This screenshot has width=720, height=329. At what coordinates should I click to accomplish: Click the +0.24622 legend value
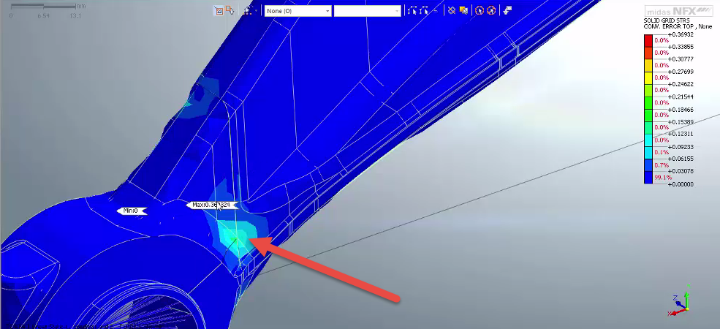[x=681, y=84]
